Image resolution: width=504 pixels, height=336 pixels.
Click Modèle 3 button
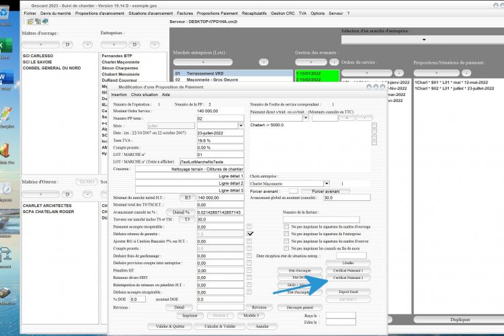pyautogui.click(x=251, y=315)
